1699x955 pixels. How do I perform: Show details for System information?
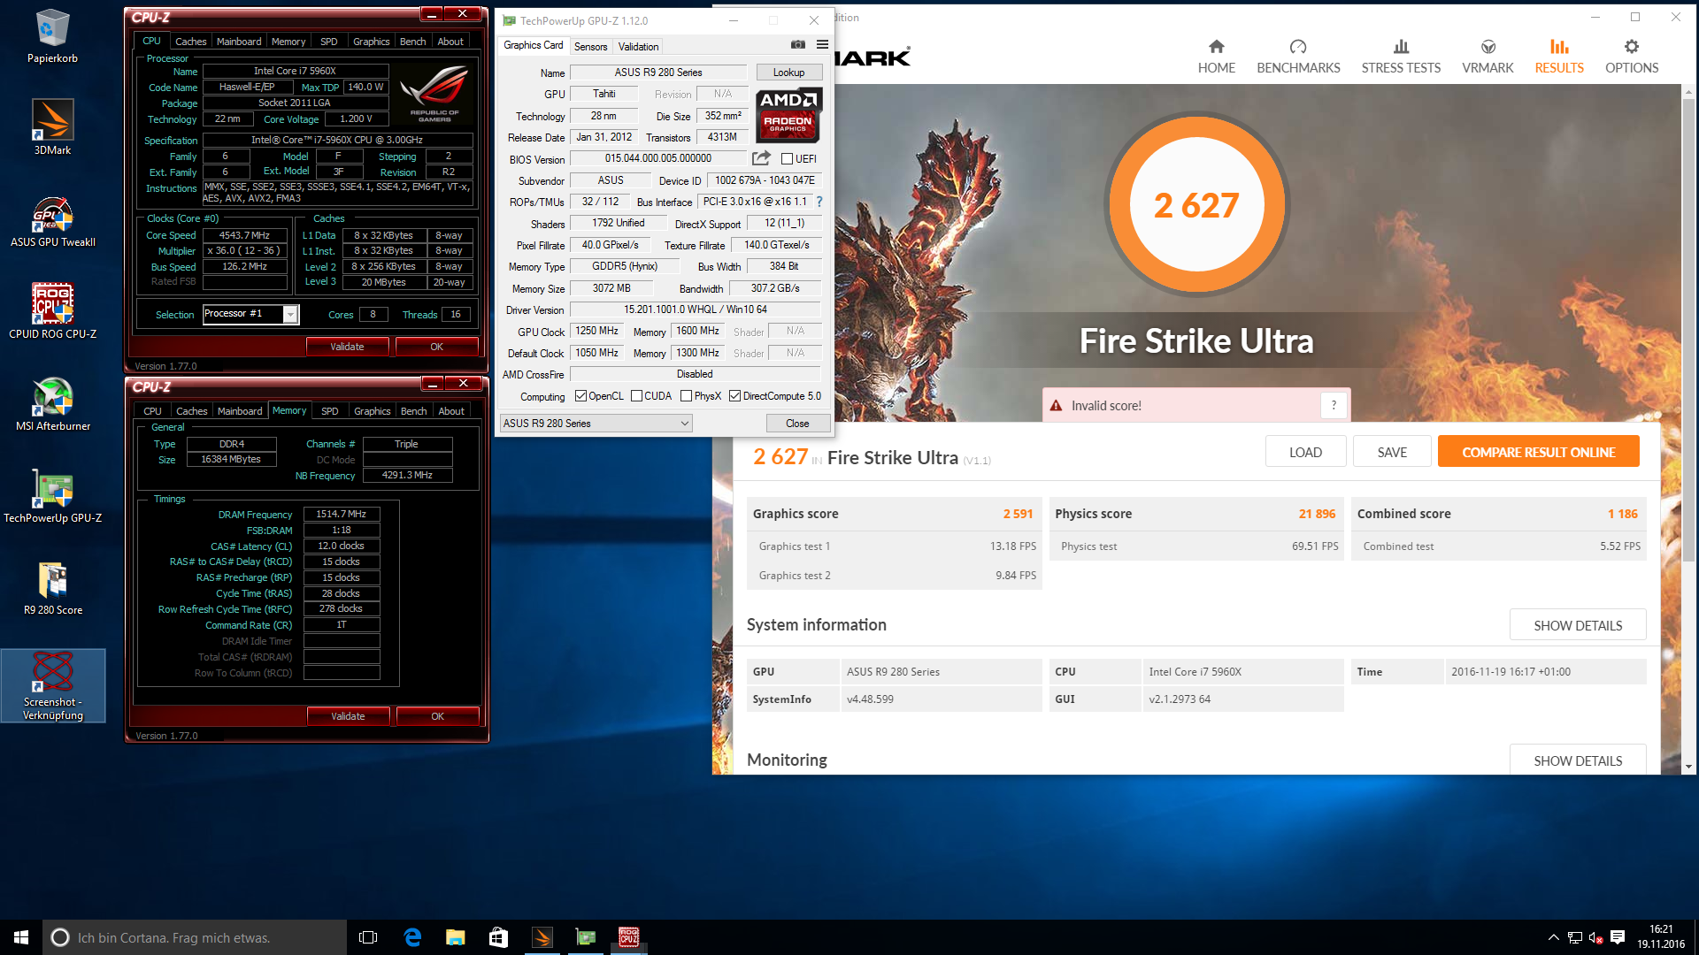pyautogui.click(x=1578, y=625)
